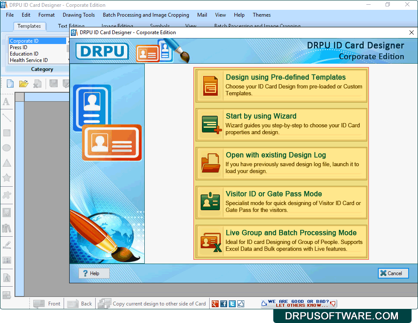Image resolution: width=418 pixels, height=323 pixels.
Task: Click the Batch Processing Excel card icon
Action: 211,242
